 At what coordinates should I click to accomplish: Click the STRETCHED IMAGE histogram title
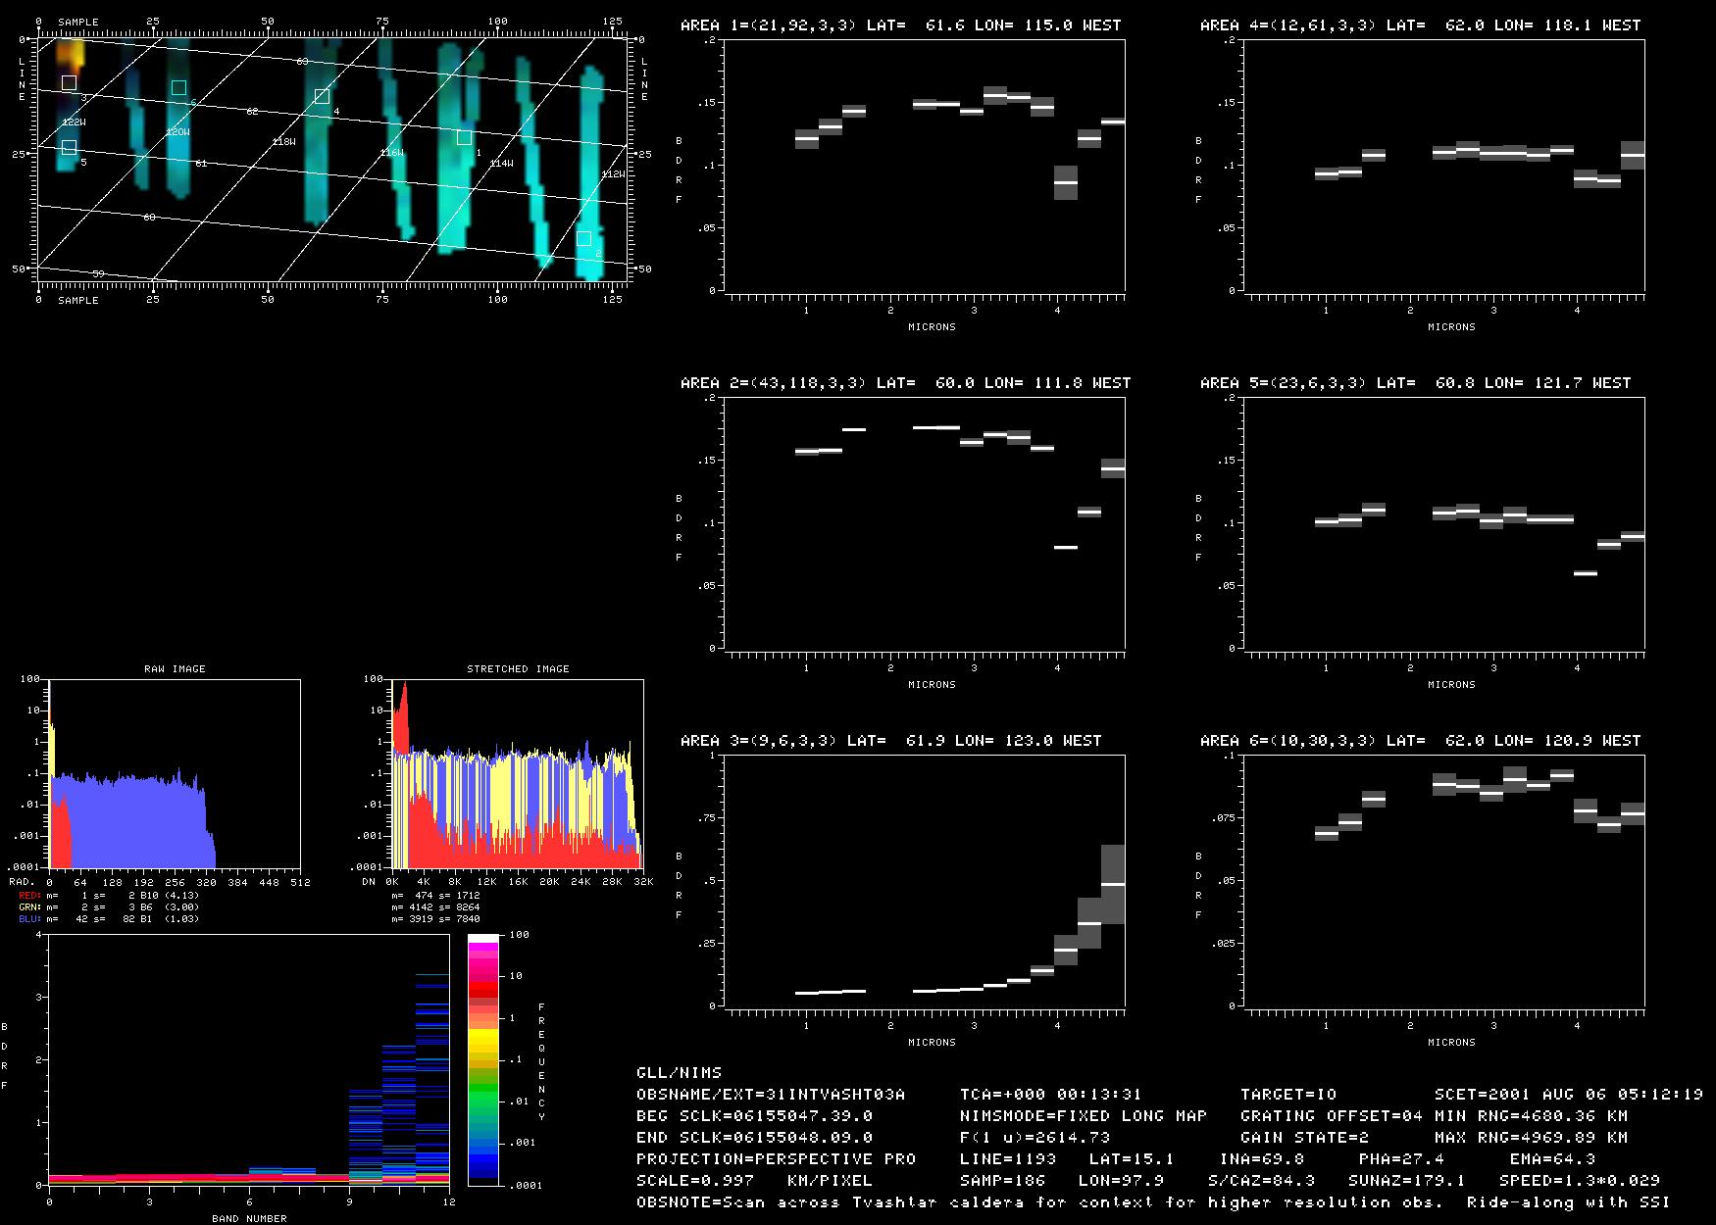[x=518, y=669]
